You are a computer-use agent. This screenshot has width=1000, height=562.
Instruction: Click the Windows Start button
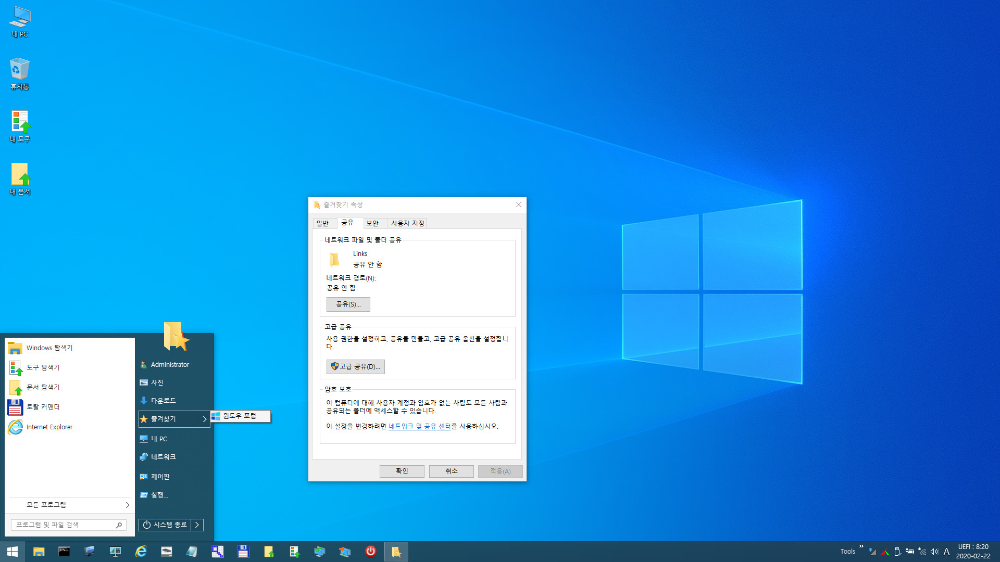[12, 552]
